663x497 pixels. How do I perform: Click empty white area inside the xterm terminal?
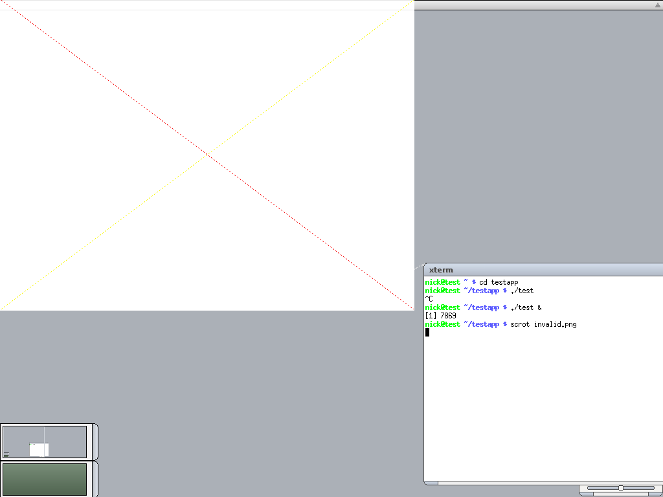[544, 408]
